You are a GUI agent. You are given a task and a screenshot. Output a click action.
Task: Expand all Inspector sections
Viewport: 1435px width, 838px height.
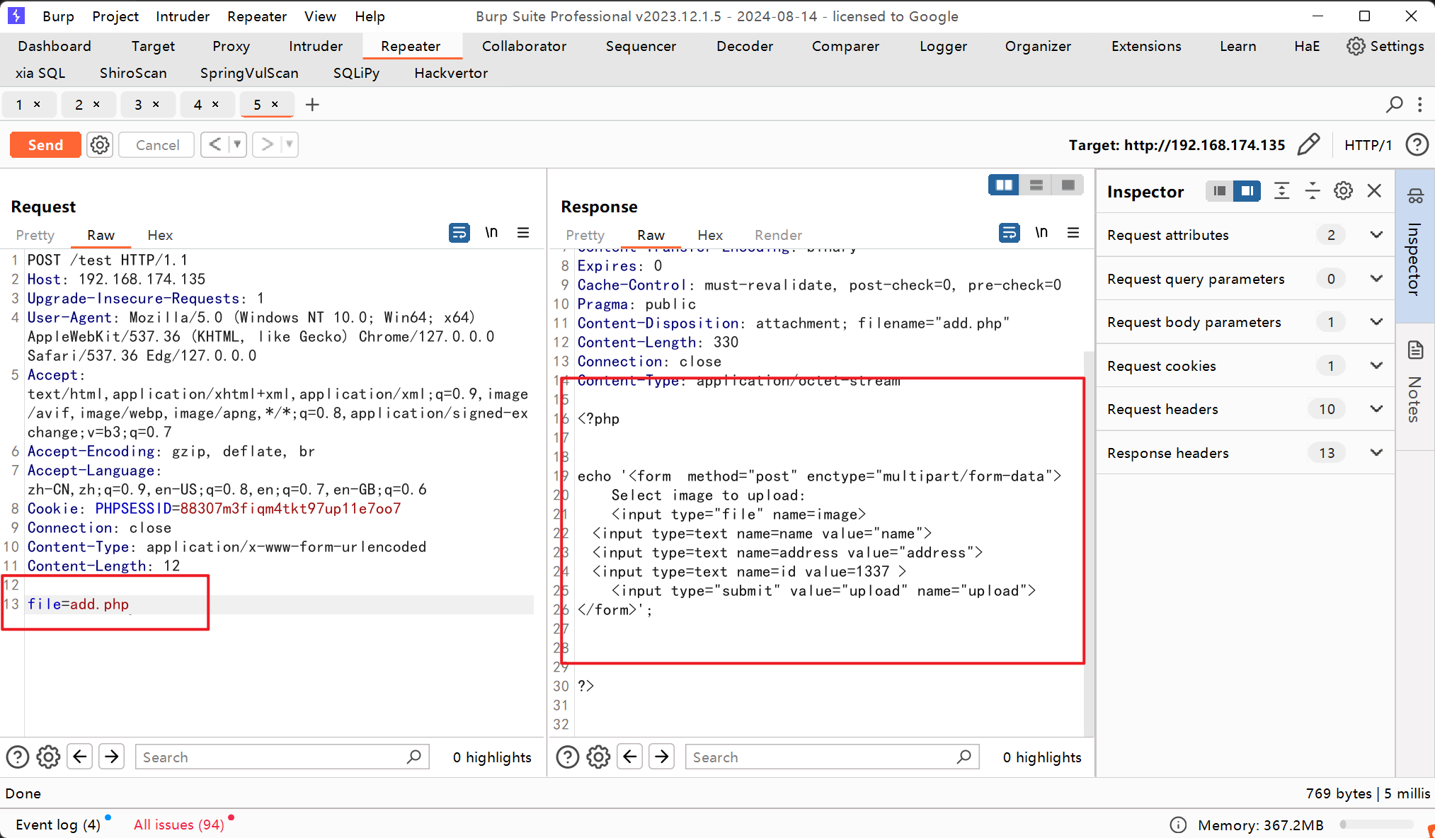[x=1281, y=191]
